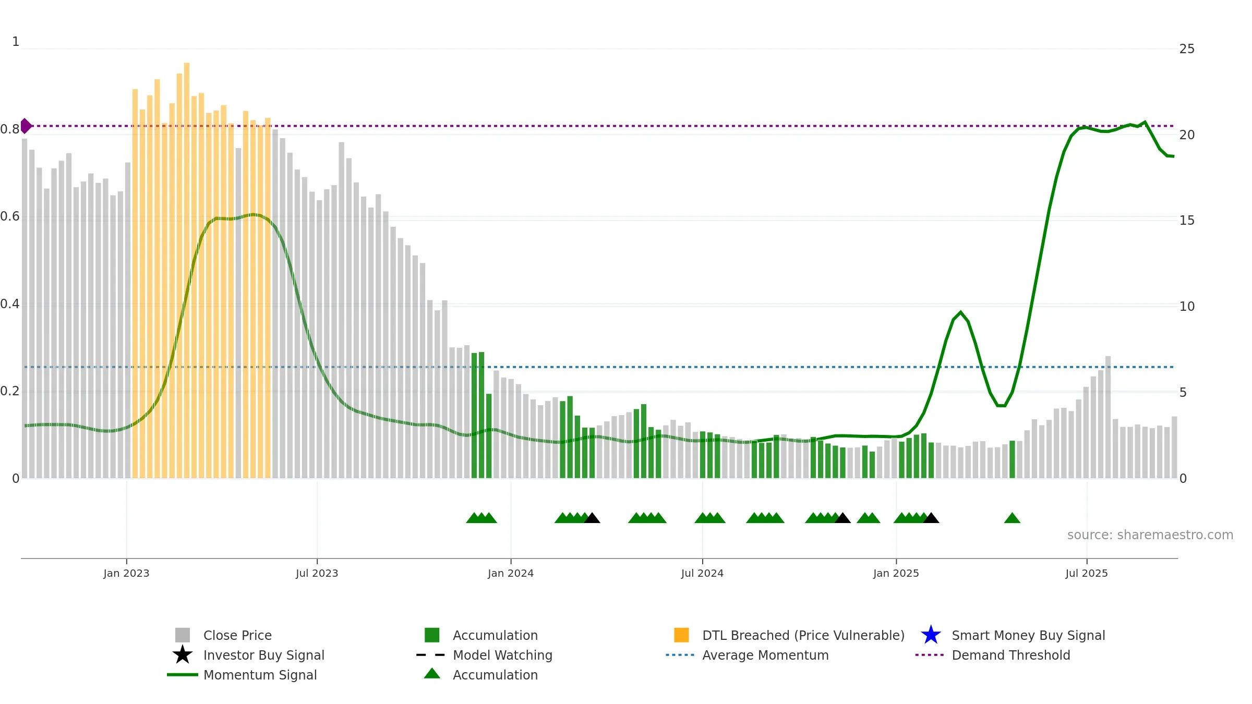1252x704 pixels.
Task: Click the Jul 2023 axis label
Action: pyautogui.click(x=317, y=573)
